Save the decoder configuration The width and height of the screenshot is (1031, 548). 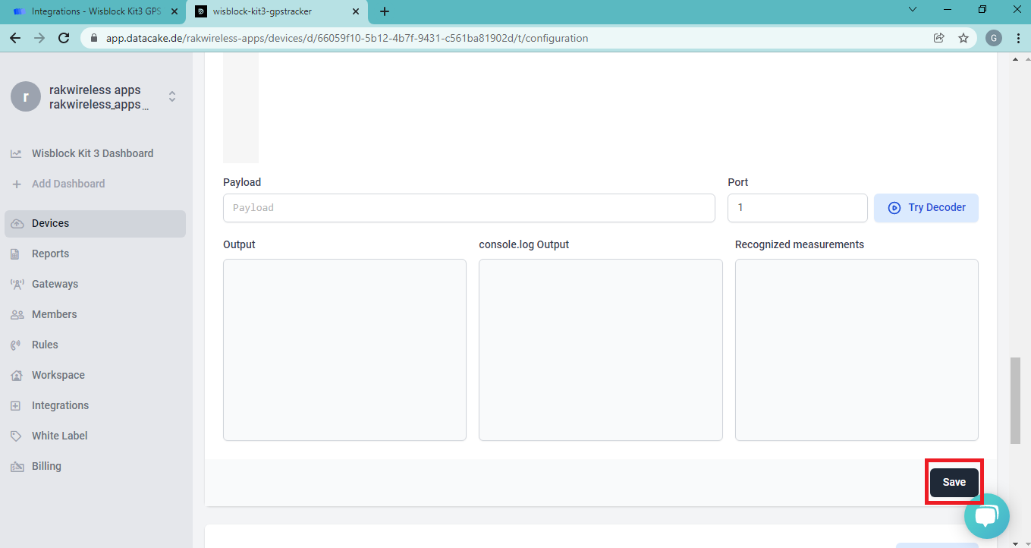click(954, 482)
